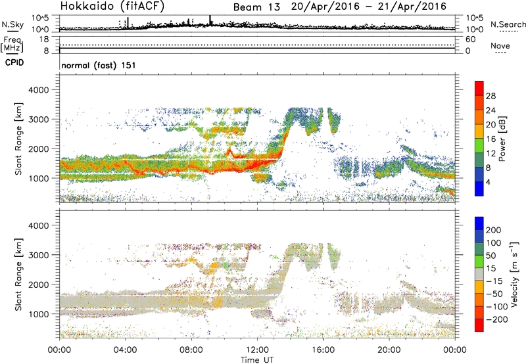This screenshot has height=364, width=526.
Task: Click the '12' tick on the Power scale
Action: [x=490, y=154]
